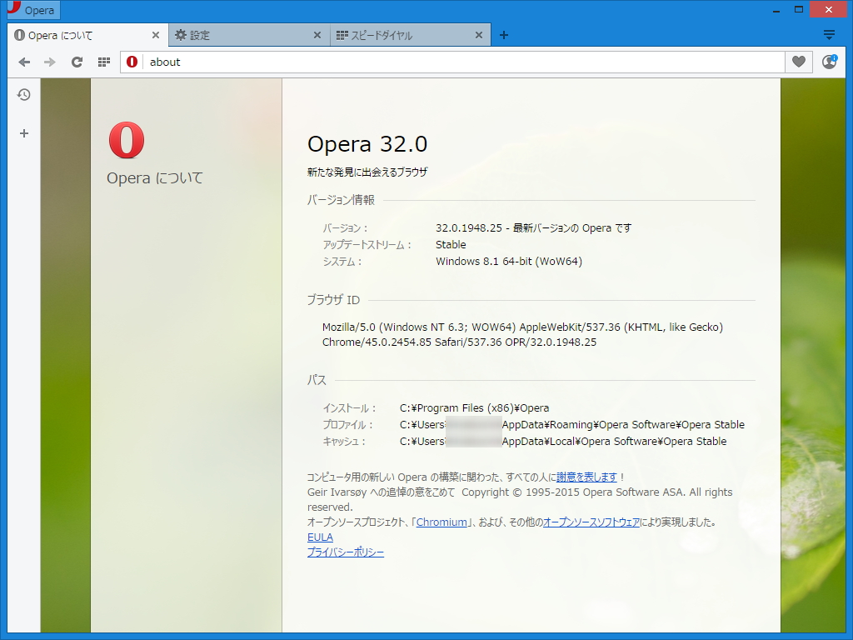This screenshot has height=640, width=853.
Task: Click the forward navigation arrow
Action: click(50, 62)
